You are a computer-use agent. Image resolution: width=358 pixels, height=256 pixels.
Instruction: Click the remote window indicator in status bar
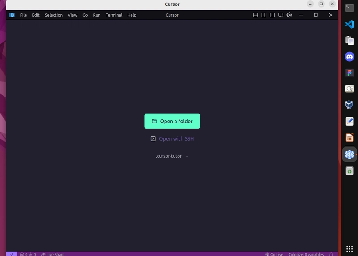(12, 254)
